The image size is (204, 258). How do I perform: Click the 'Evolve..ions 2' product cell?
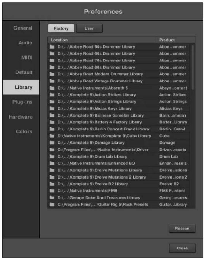tap(173, 177)
